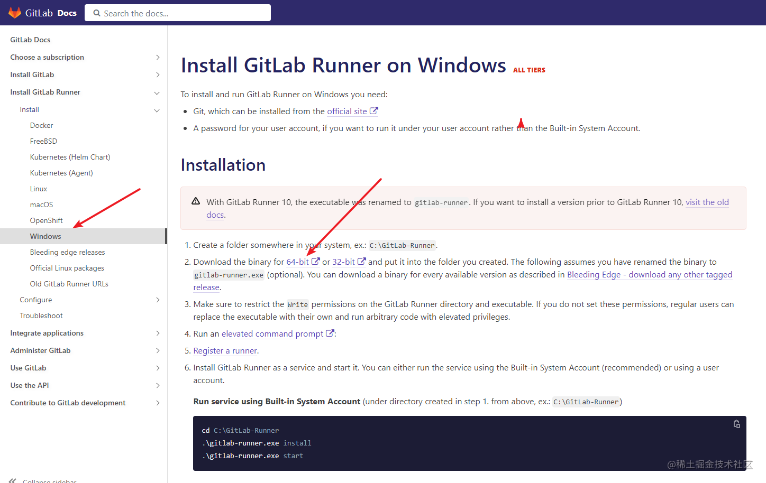Open GitLab Docs sidebar item

[30, 40]
